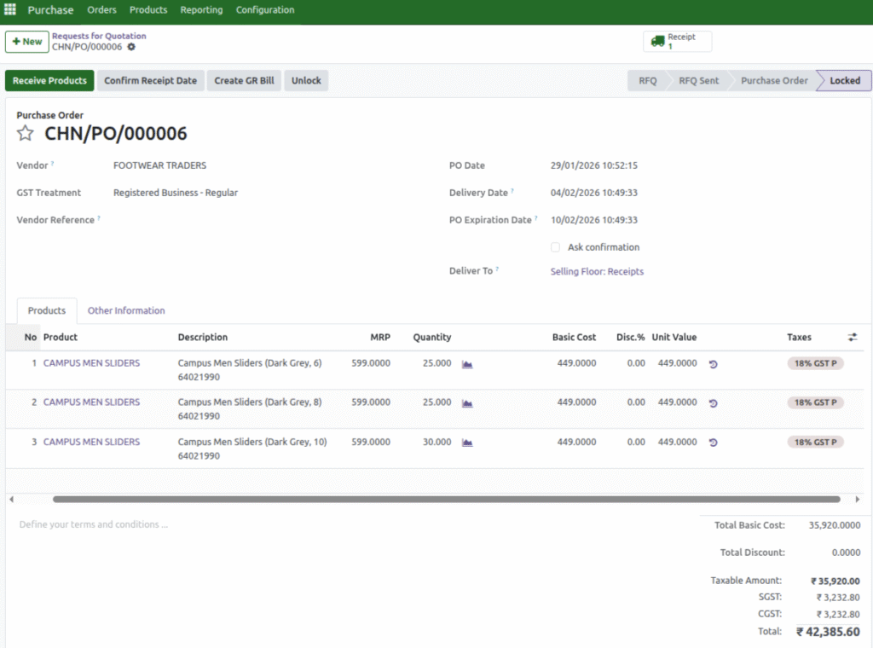Toggle the favorite star next to the PO number
Viewport: 873px width, 648px height.
pyautogui.click(x=24, y=133)
